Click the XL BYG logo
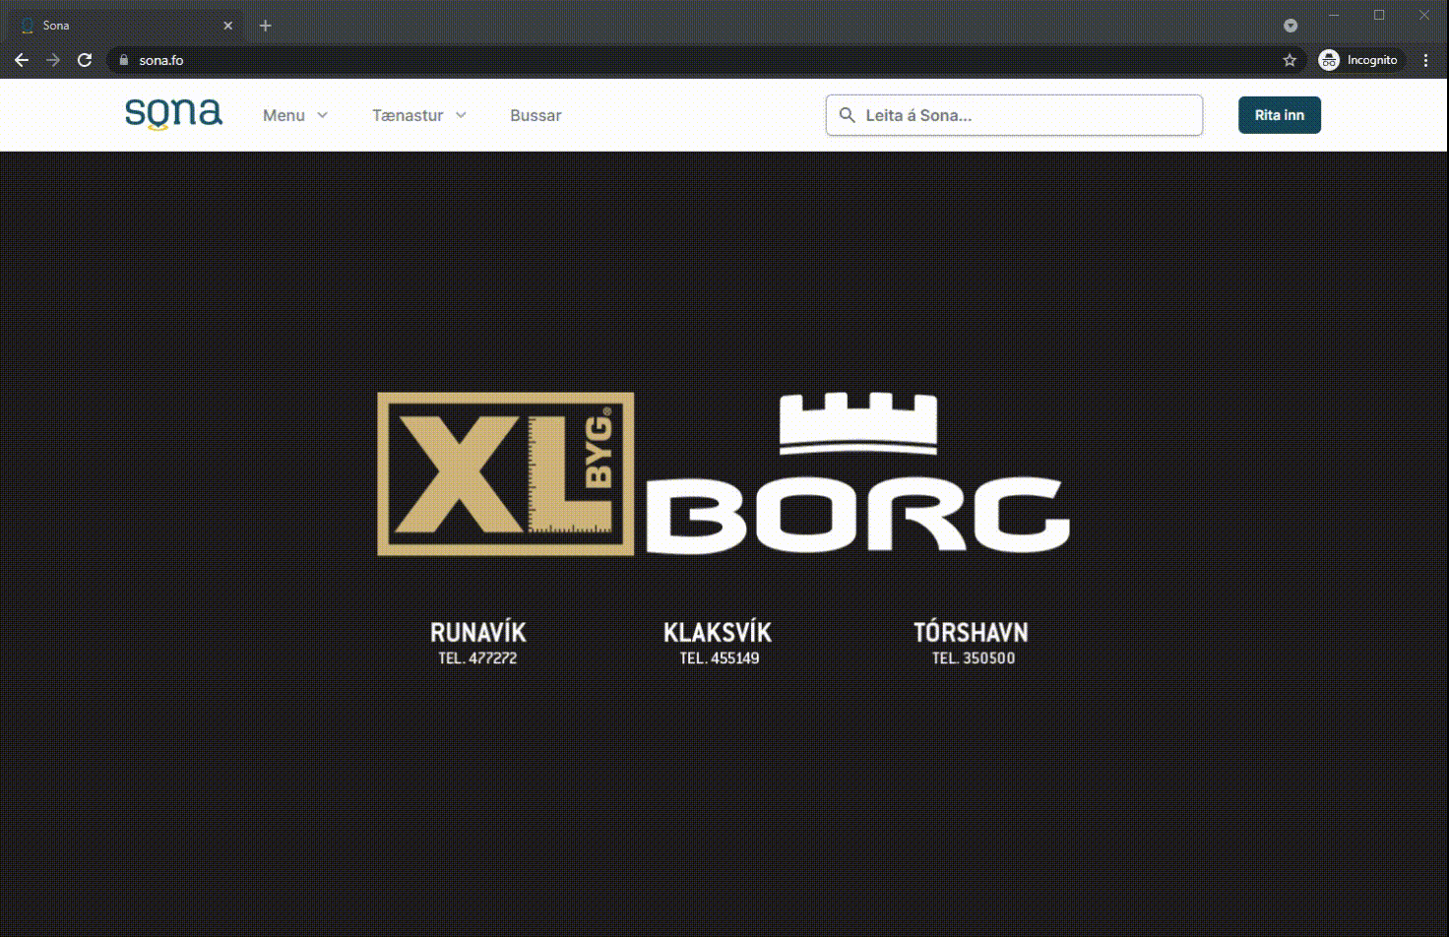This screenshot has width=1449, height=937. click(x=506, y=473)
